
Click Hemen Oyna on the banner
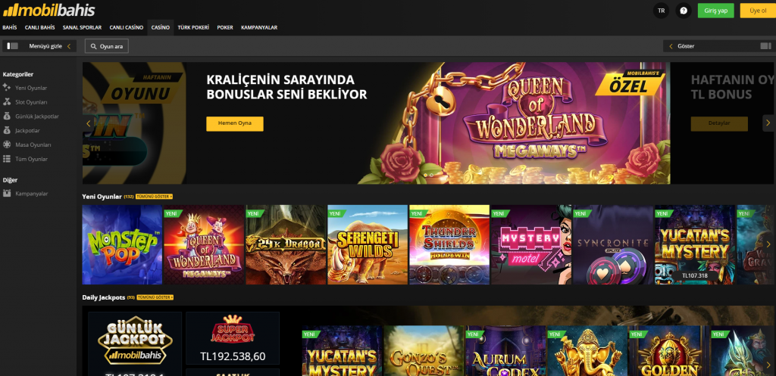(235, 123)
